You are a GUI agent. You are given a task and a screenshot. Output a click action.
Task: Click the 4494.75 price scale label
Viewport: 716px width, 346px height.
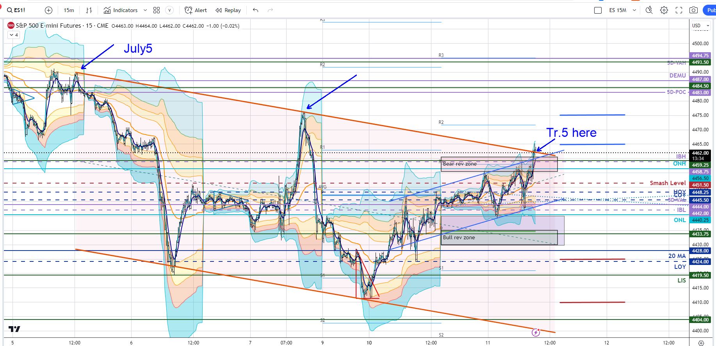700,55
